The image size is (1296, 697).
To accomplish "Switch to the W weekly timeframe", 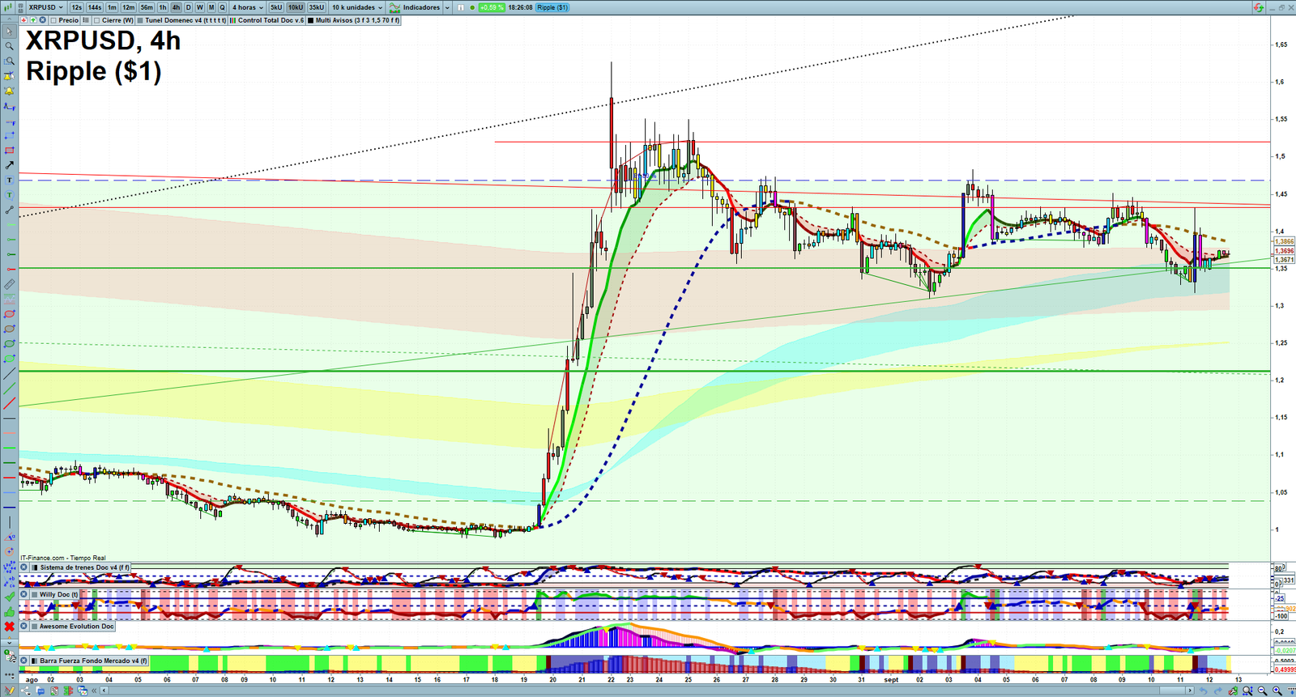I will click(200, 7).
